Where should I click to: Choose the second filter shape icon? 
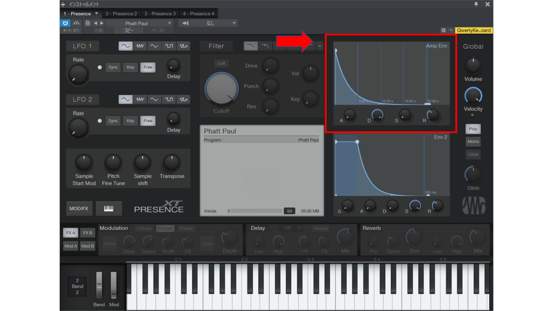(x=265, y=46)
